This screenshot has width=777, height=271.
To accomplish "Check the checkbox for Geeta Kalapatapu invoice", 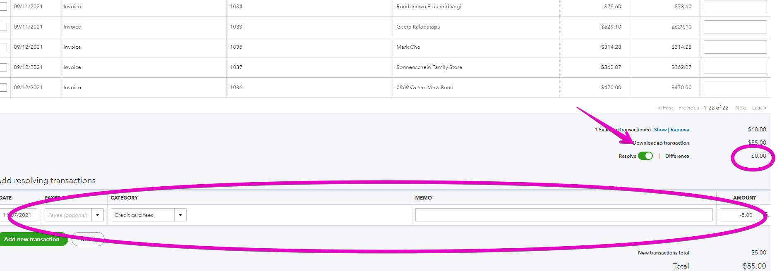I will click(3, 26).
